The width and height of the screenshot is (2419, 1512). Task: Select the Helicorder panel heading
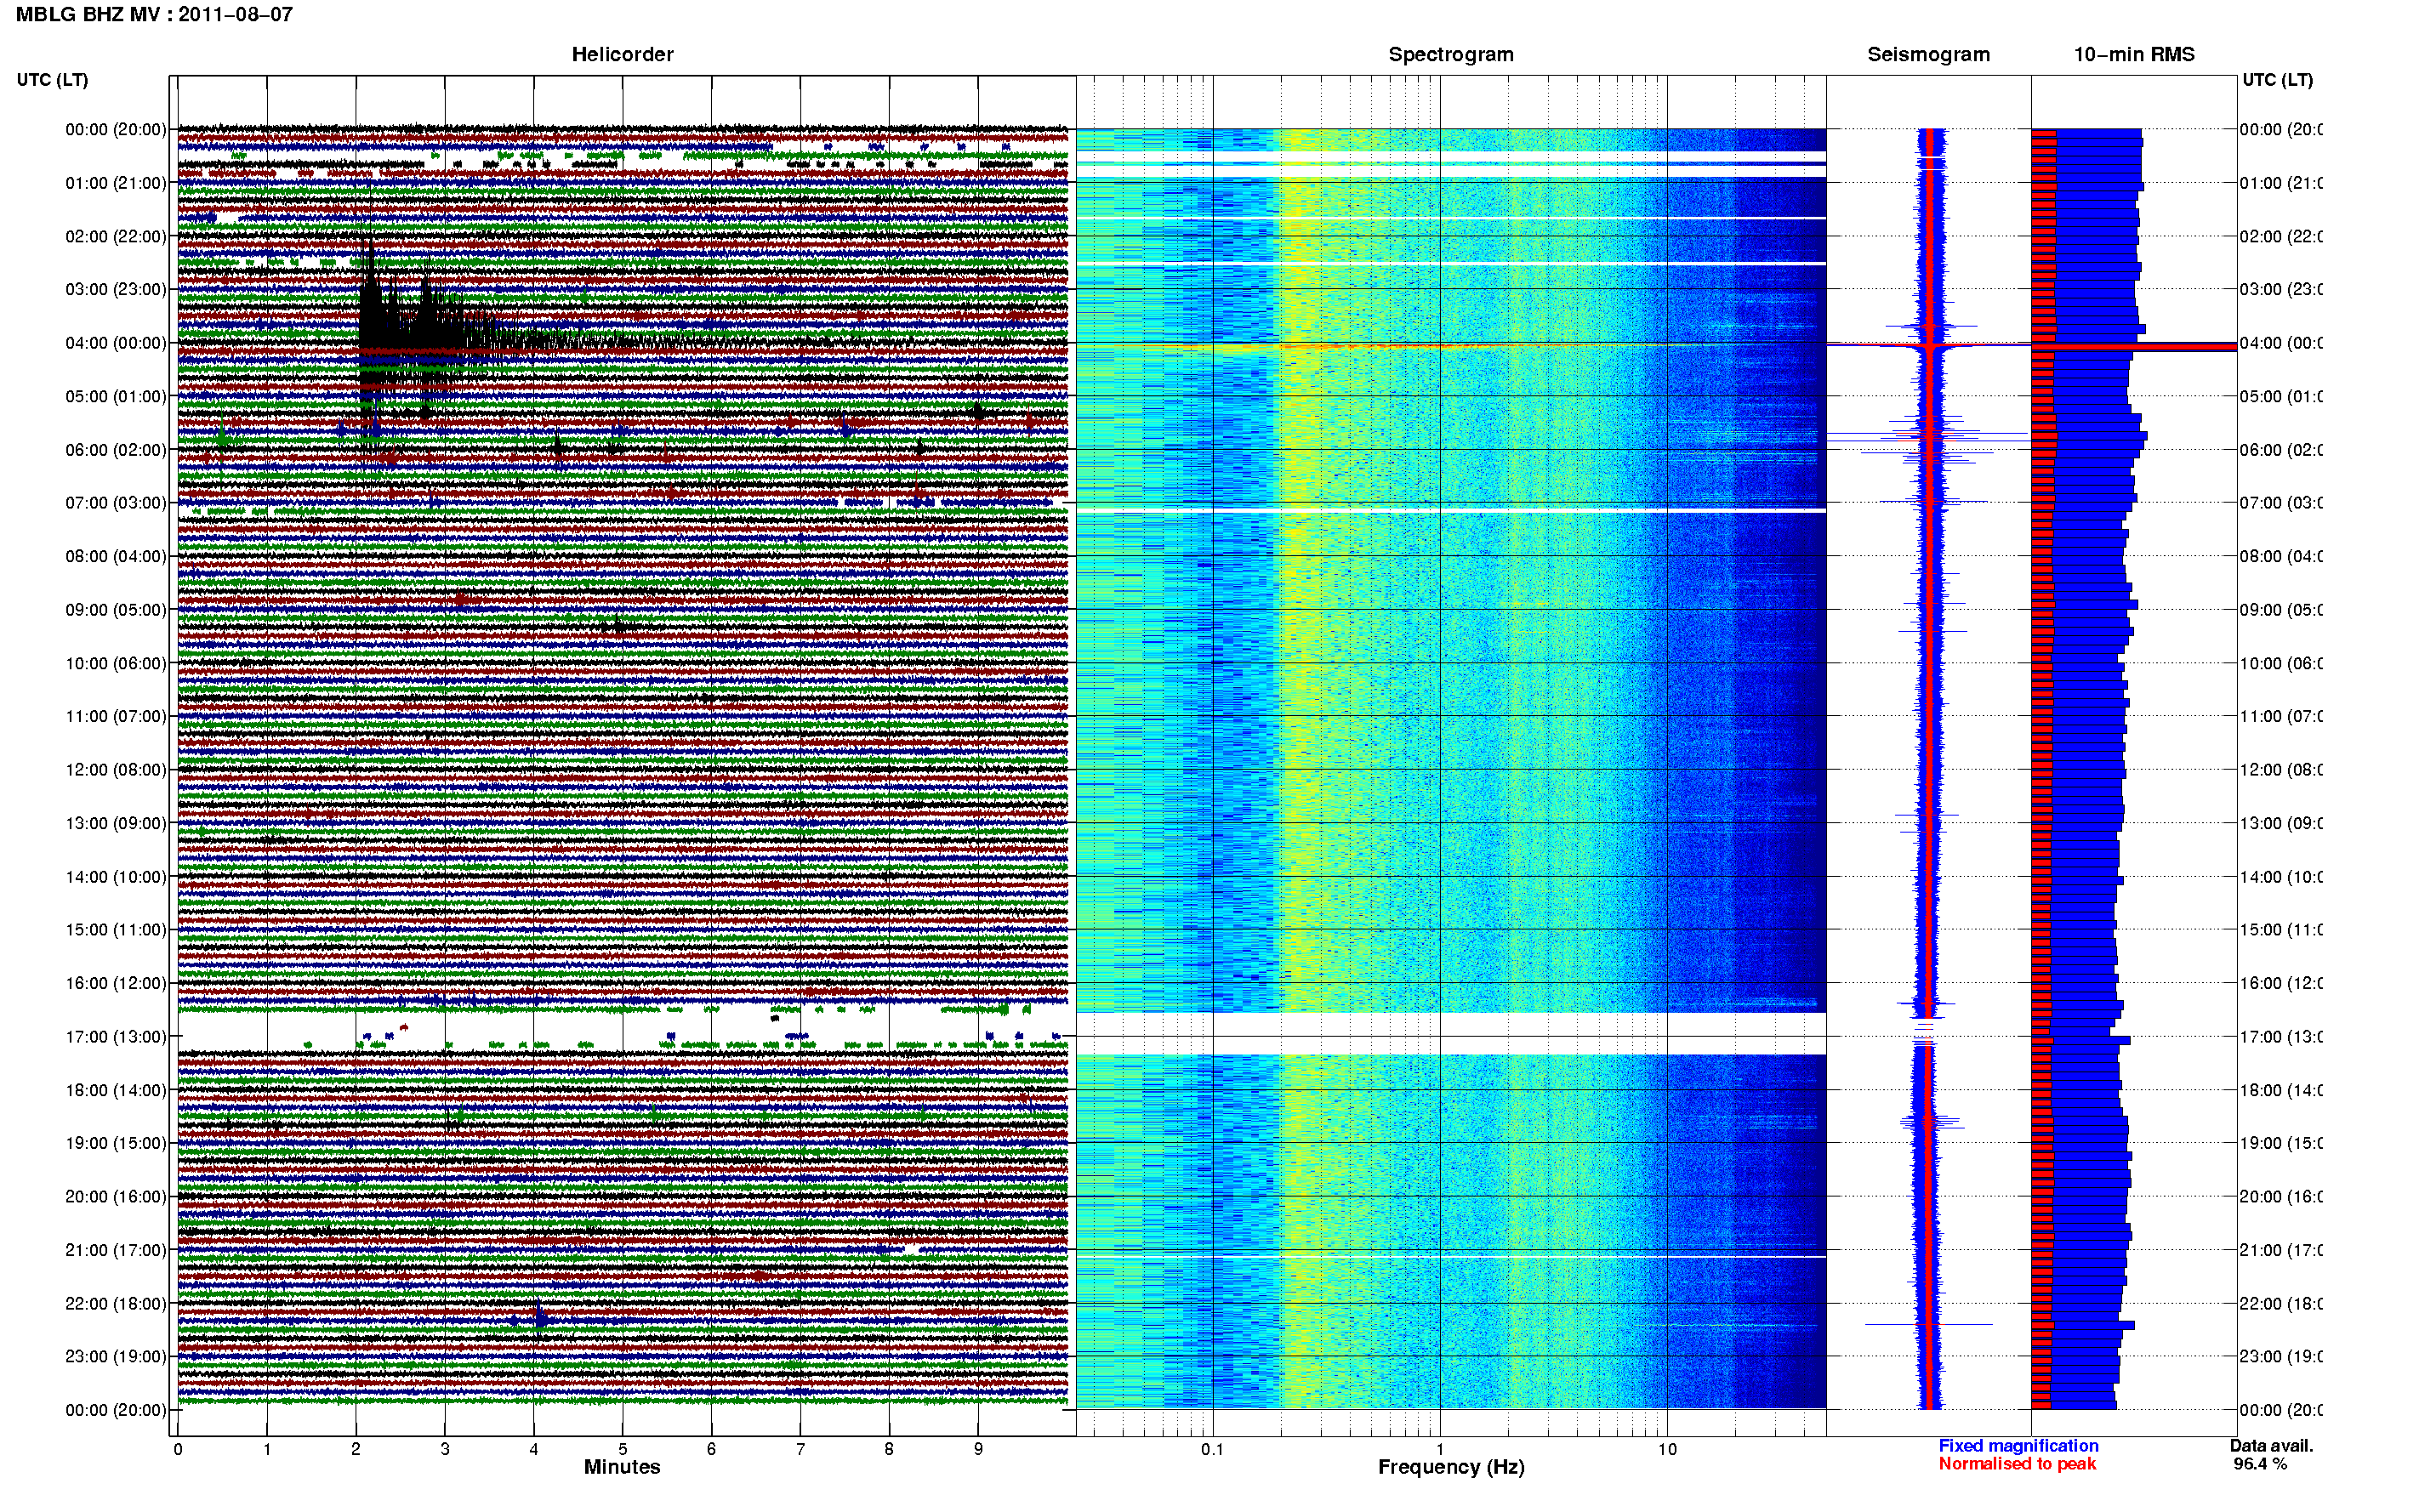coord(622,55)
